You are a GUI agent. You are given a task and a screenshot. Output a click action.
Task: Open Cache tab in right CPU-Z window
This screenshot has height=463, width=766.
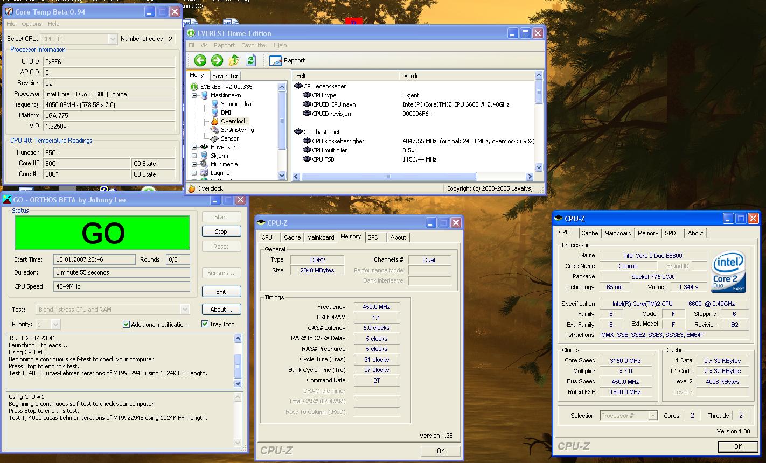pos(589,233)
